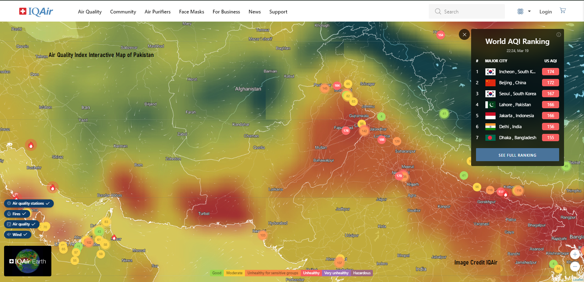The image size is (584, 282).
Task: Click the fire marker near Sohar
Action: coord(114,237)
